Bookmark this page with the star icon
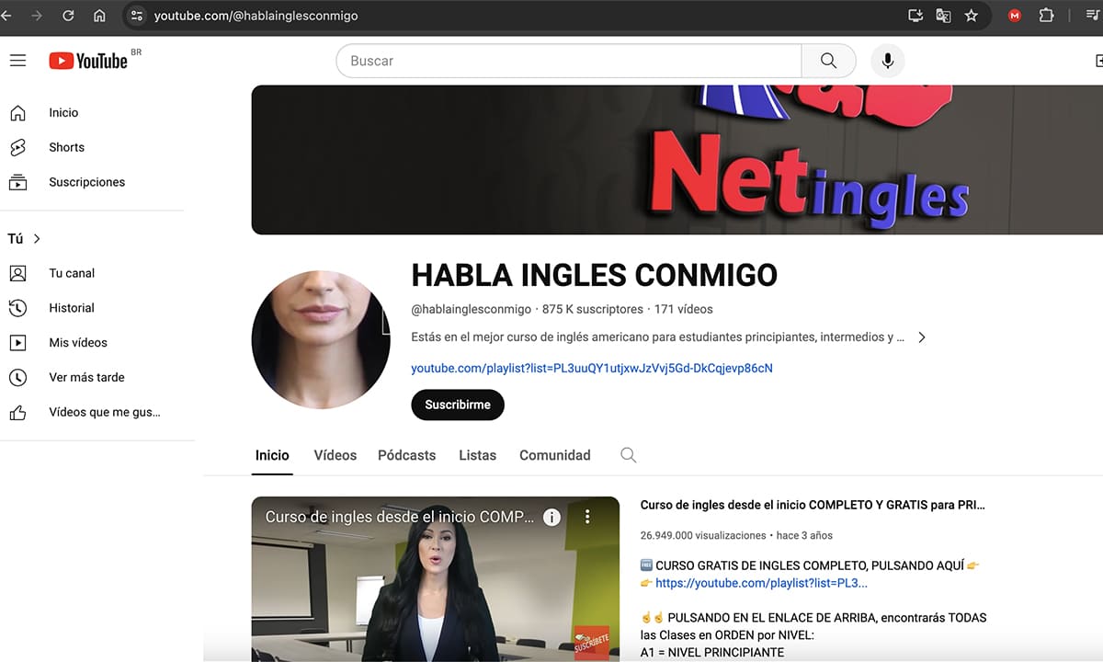The width and height of the screenshot is (1103, 662). pyautogui.click(x=971, y=16)
